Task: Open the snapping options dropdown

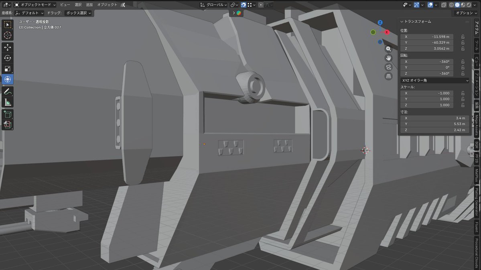Action: [252, 5]
